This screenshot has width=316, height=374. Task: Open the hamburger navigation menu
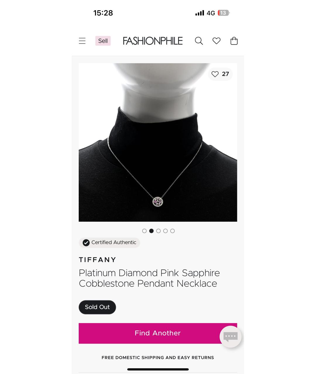click(82, 41)
